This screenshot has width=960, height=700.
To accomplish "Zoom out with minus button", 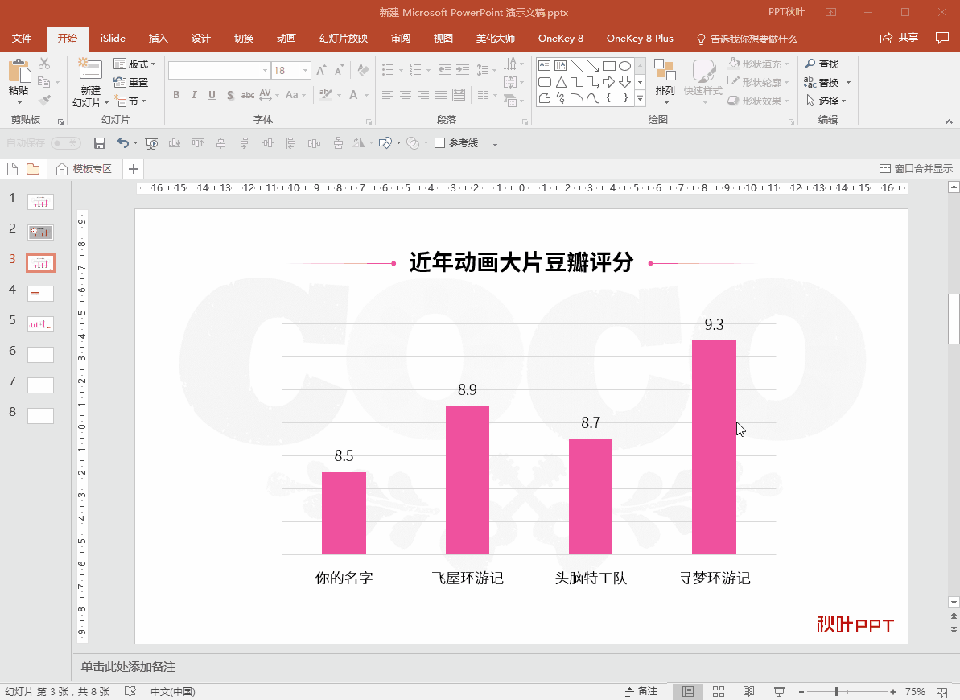I will 801,691.
